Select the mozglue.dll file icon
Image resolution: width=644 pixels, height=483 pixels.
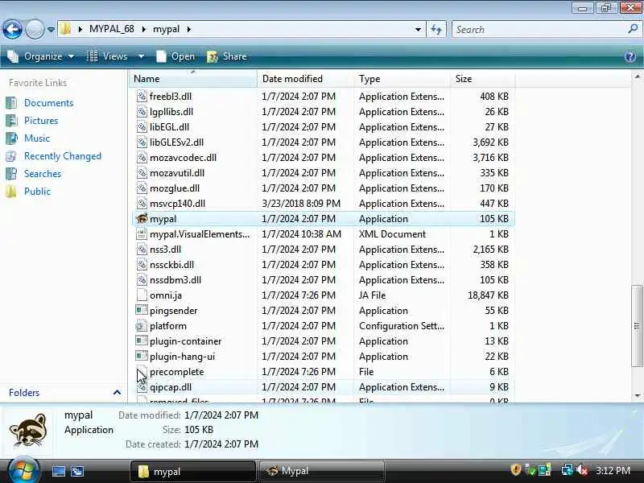[142, 188]
